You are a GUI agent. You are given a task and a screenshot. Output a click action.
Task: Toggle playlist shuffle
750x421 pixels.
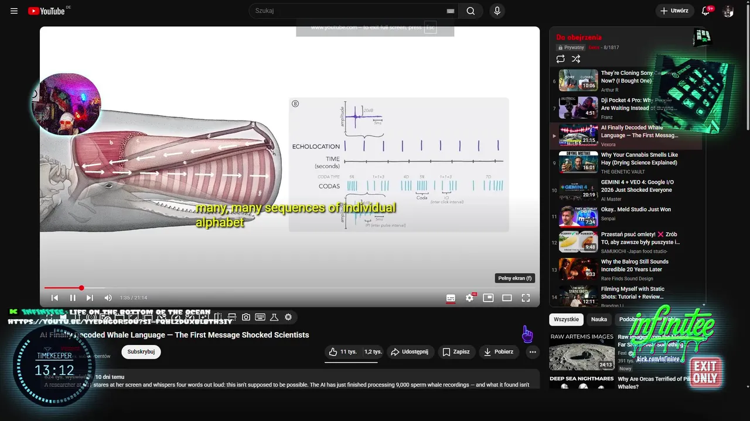pyautogui.click(x=576, y=59)
